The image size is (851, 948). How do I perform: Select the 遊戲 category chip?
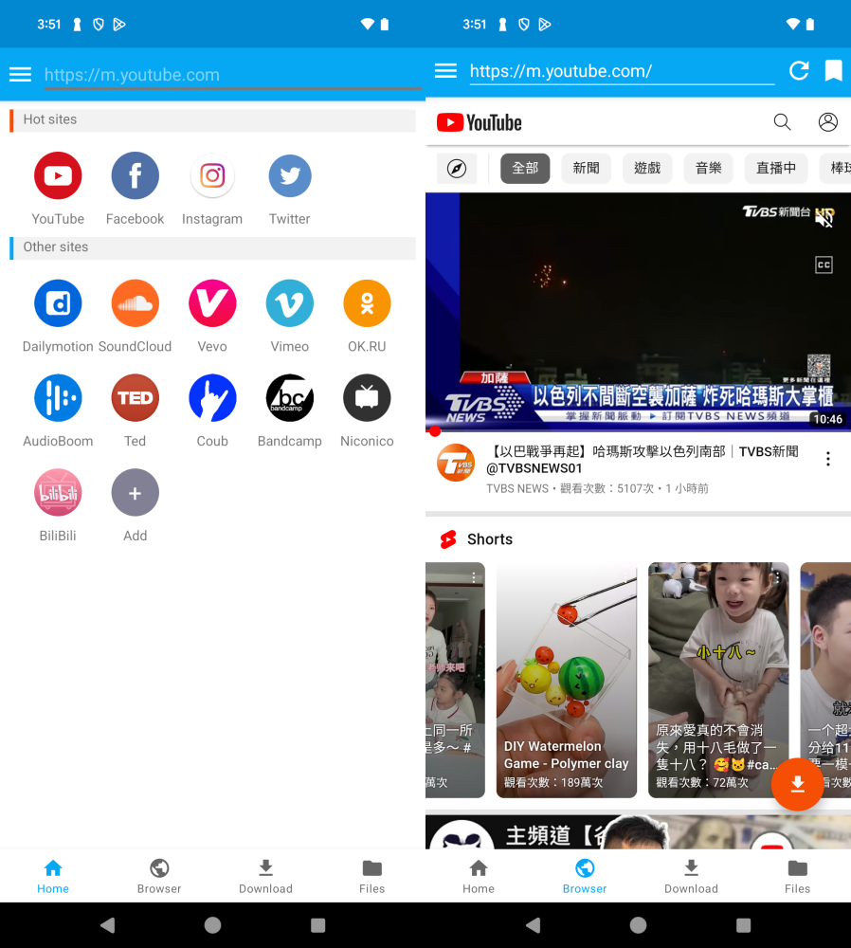pos(646,168)
